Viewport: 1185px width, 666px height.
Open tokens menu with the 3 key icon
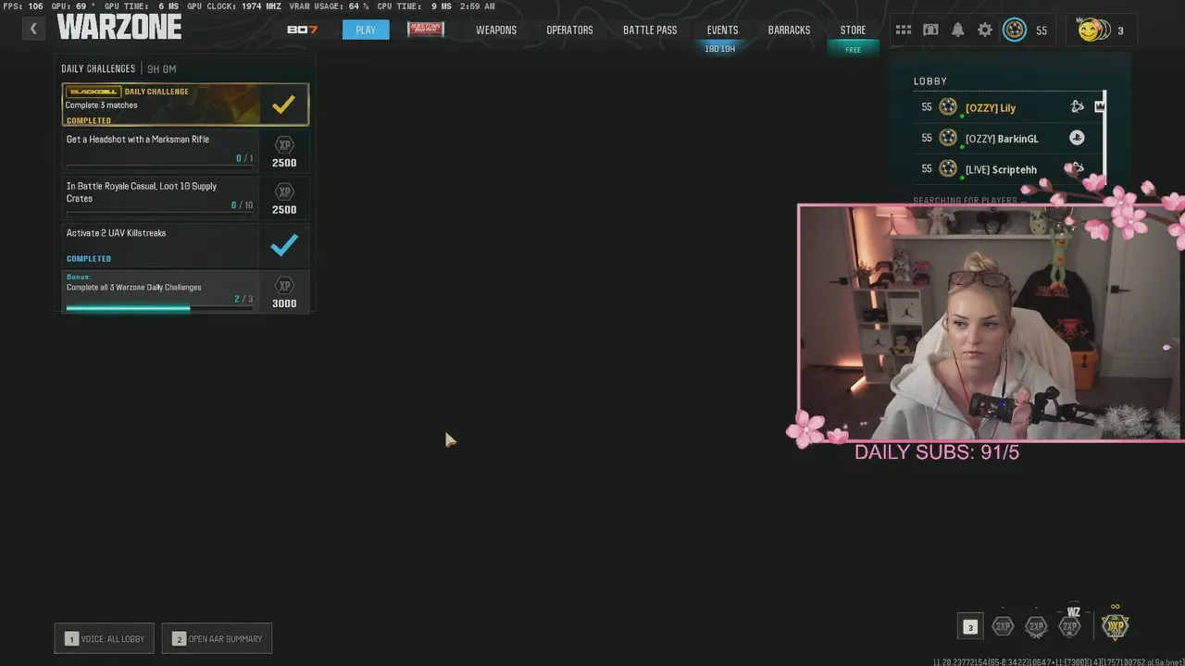tap(970, 626)
